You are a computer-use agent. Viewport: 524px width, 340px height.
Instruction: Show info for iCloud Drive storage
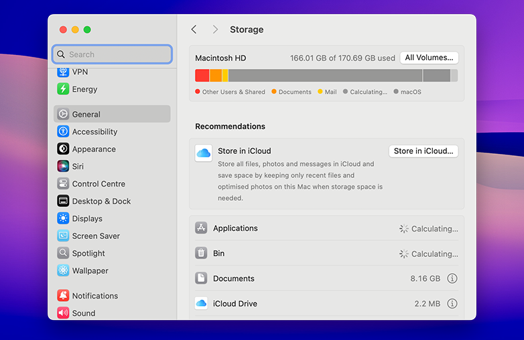click(x=452, y=304)
